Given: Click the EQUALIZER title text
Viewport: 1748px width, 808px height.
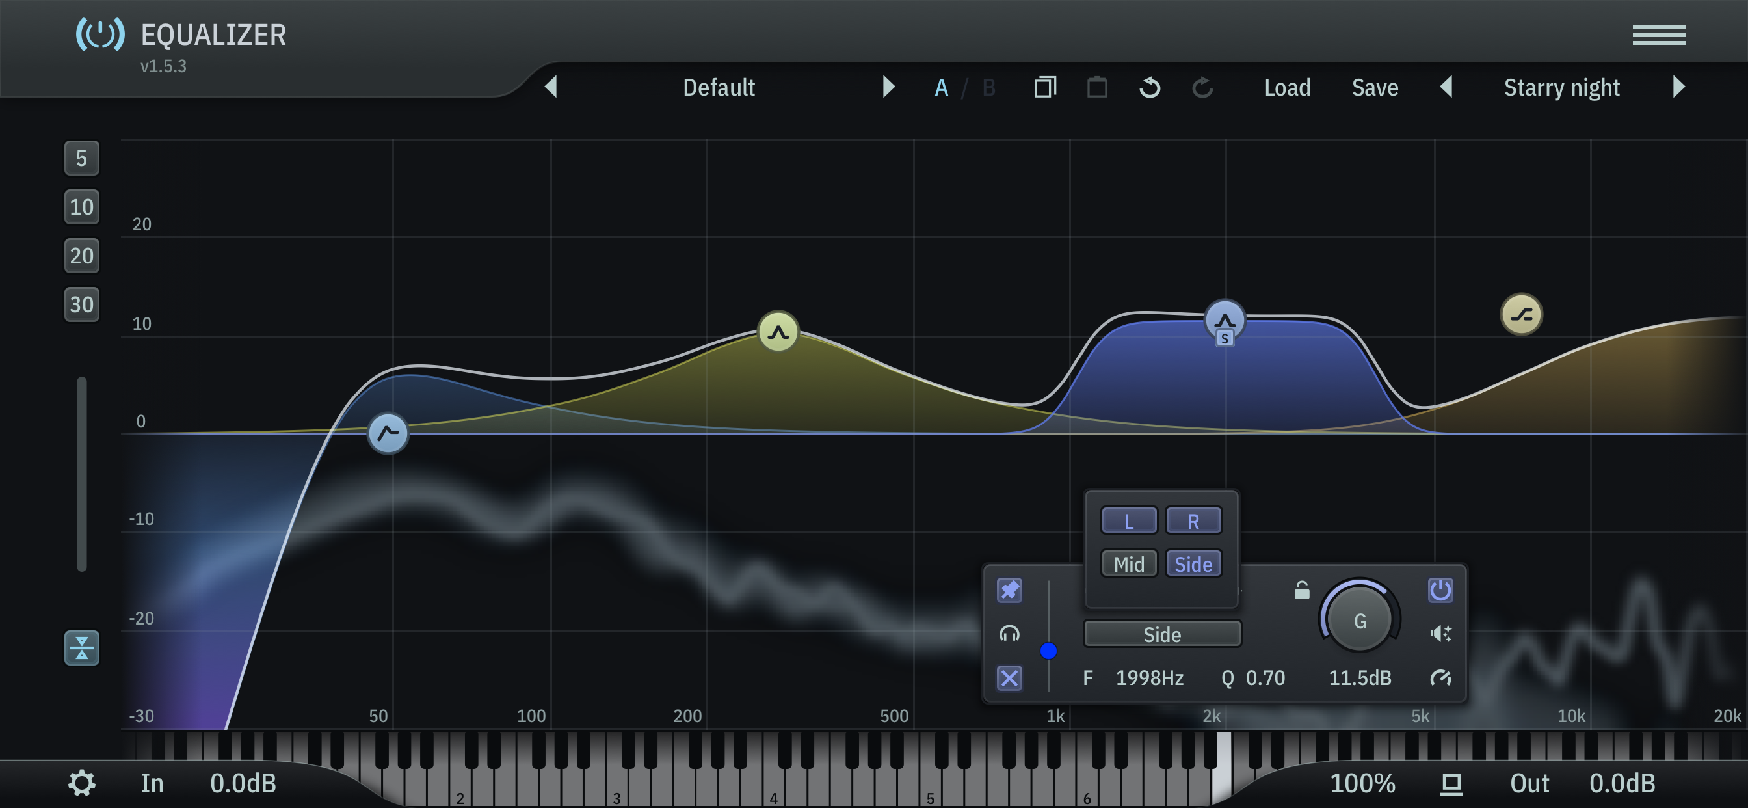Looking at the screenshot, I should (213, 35).
